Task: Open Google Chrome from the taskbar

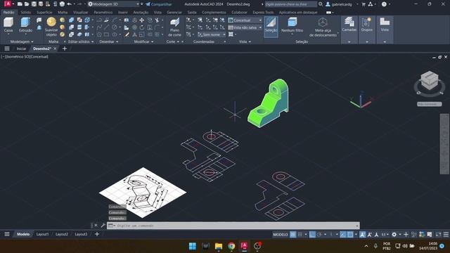Action: click(x=231, y=246)
